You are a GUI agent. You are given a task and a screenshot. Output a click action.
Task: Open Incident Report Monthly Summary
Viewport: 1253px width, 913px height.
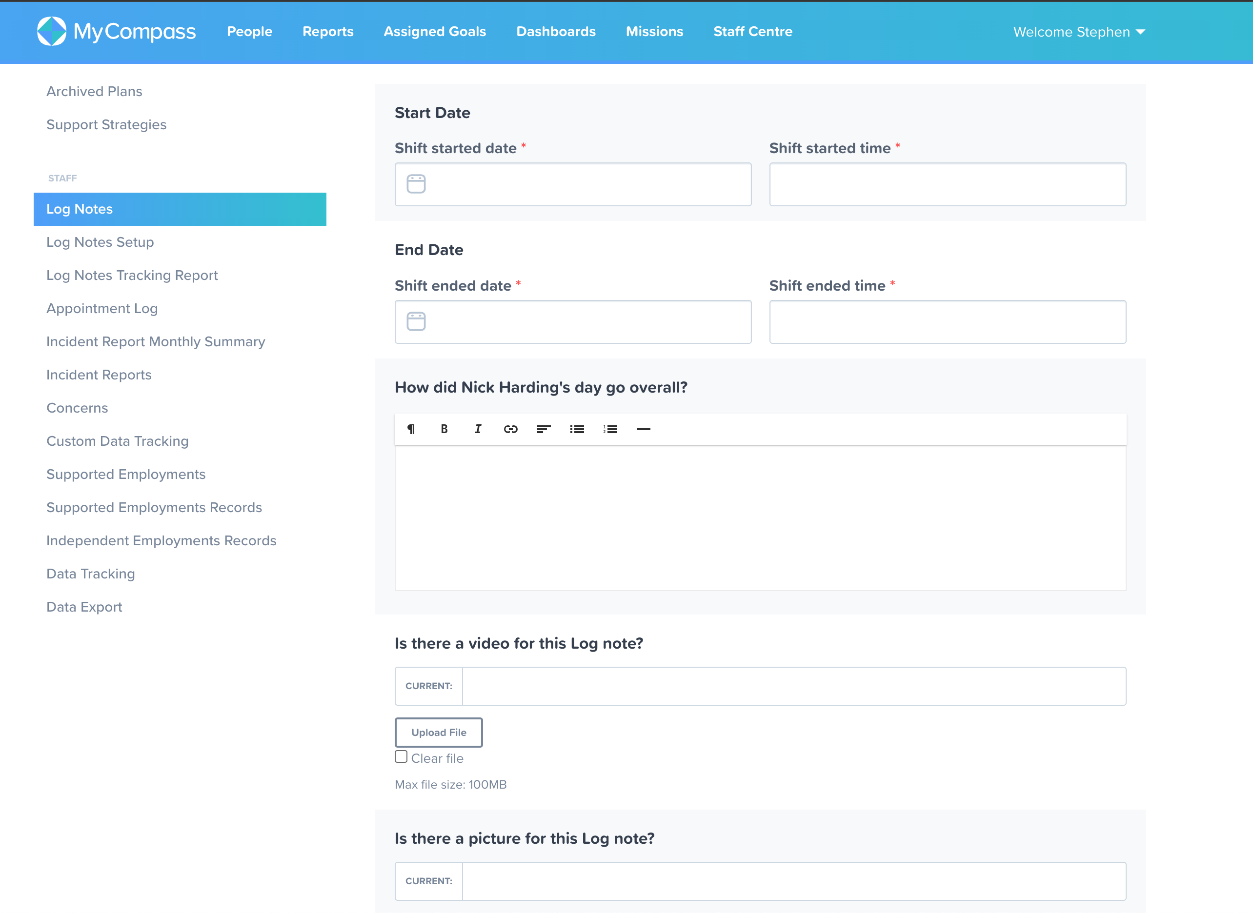[155, 341]
